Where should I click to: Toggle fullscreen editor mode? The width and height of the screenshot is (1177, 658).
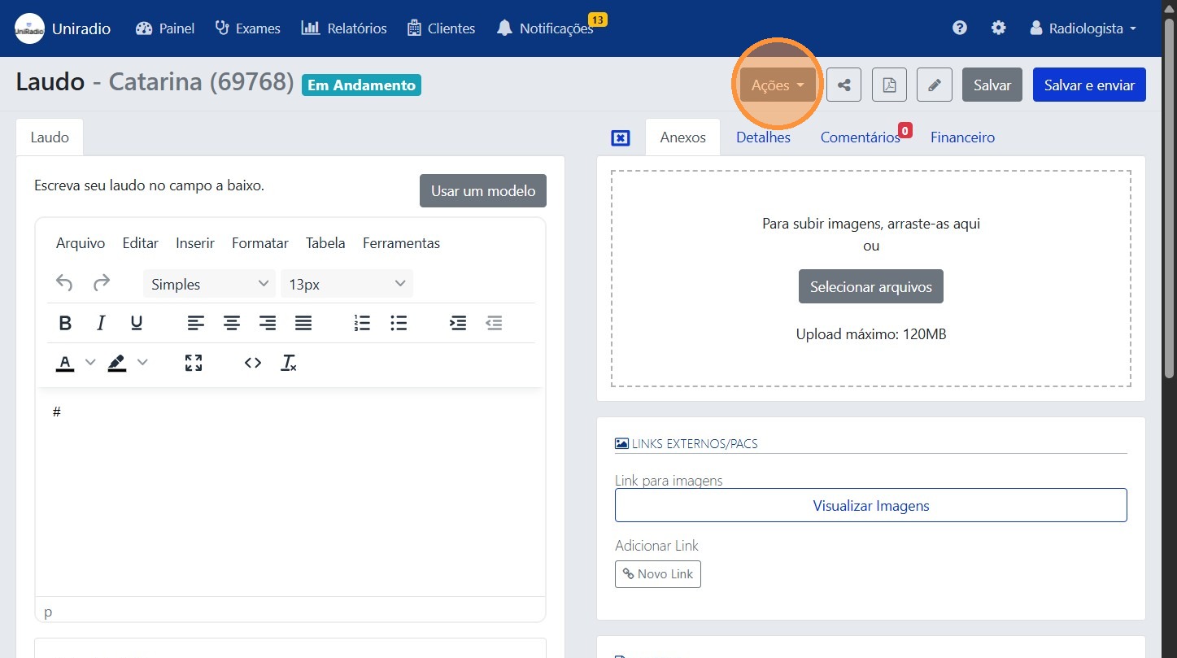pos(194,363)
